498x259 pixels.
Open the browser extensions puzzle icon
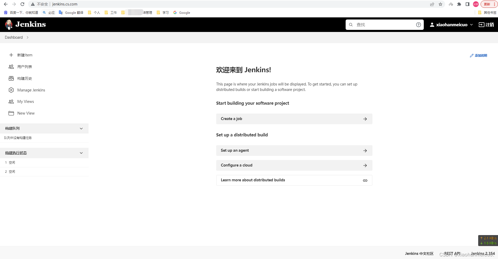point(459,4)
